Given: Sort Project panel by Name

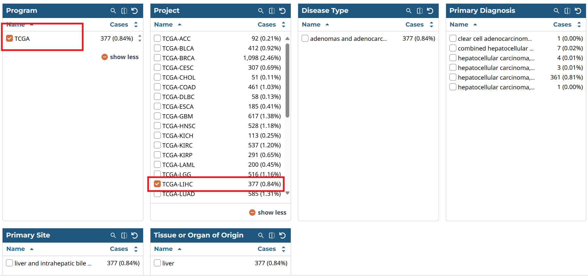Looking at the screenshot, I should (x=168, y=25).
